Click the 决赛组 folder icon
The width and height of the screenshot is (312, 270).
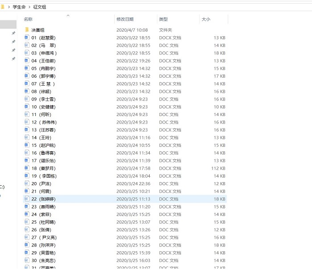point(27,30)
